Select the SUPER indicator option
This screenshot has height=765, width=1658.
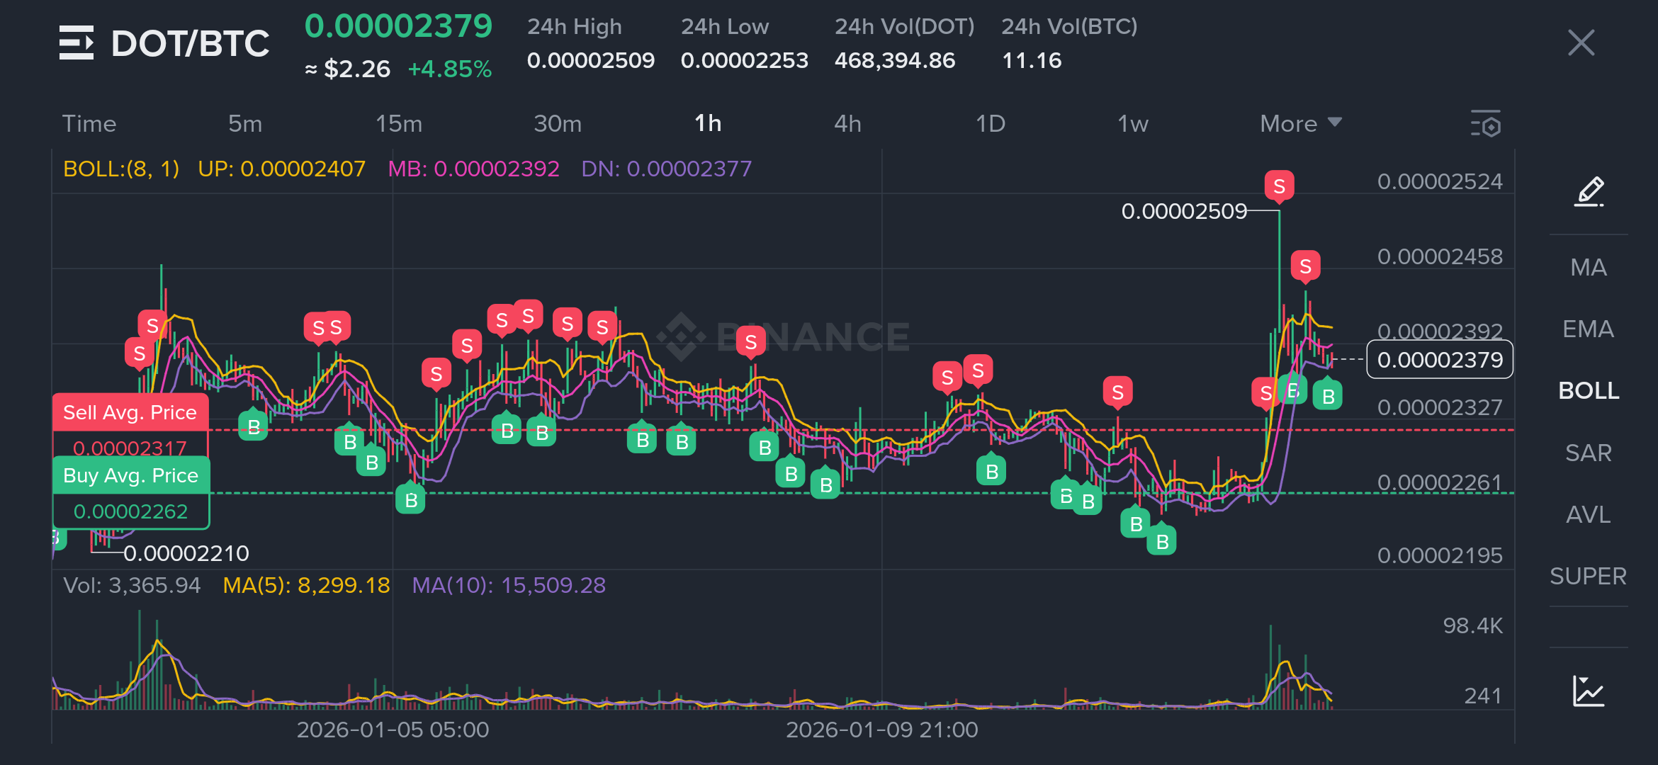pos(1589,576)
